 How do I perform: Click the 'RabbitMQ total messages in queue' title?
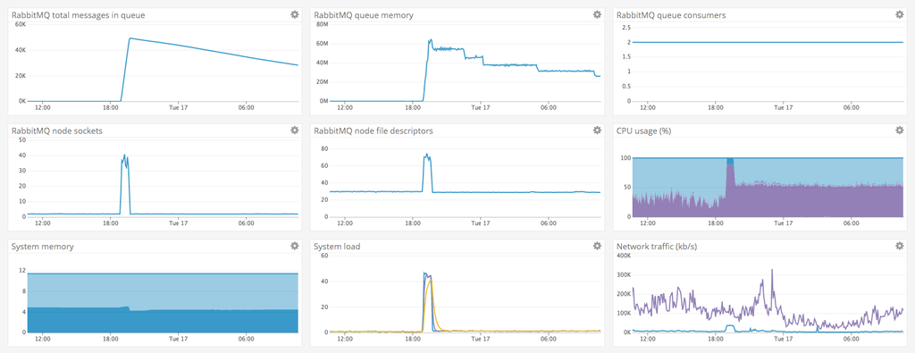coord(79,15)
